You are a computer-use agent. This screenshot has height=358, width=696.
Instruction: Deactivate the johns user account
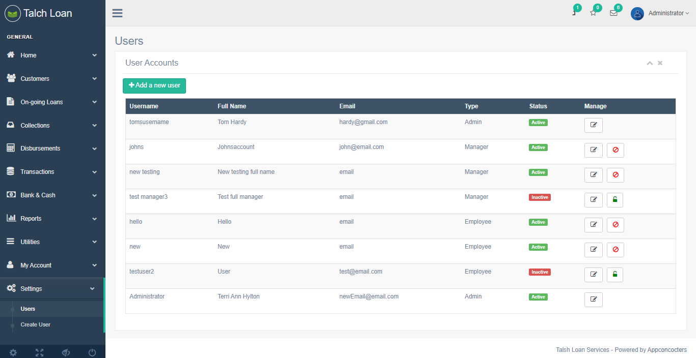point(615,151)
